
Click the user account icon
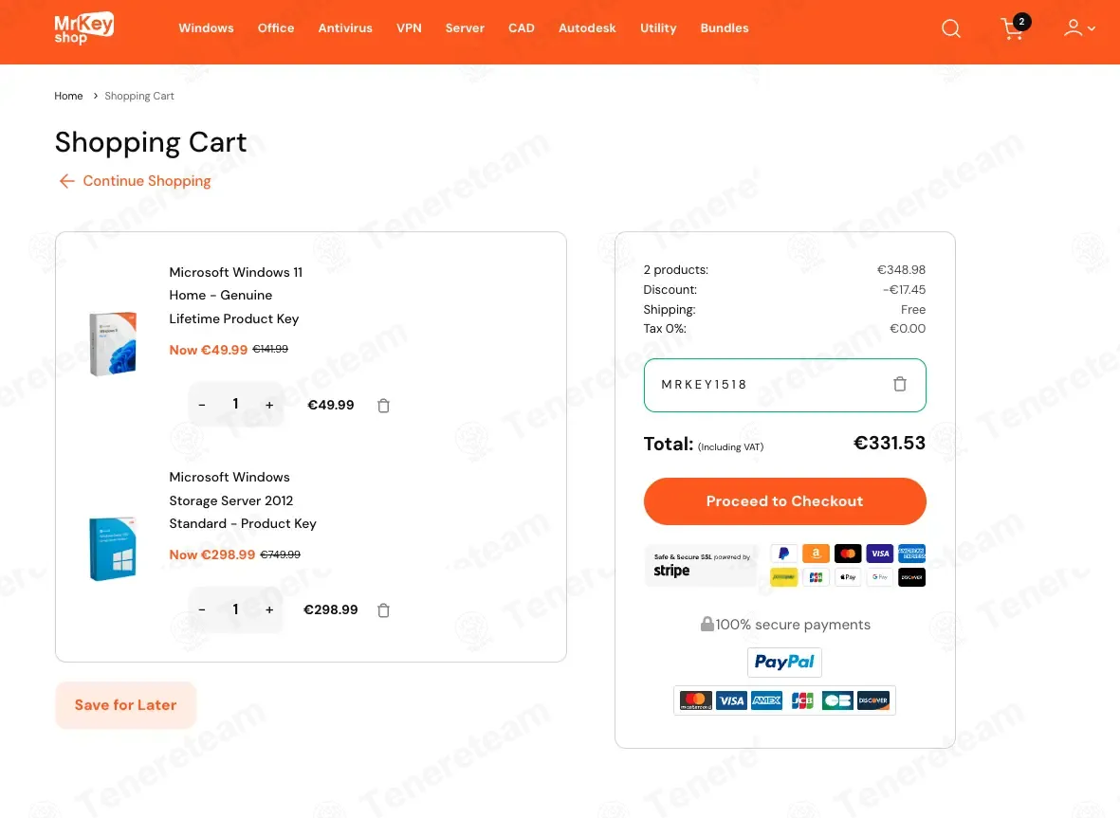1073,27
